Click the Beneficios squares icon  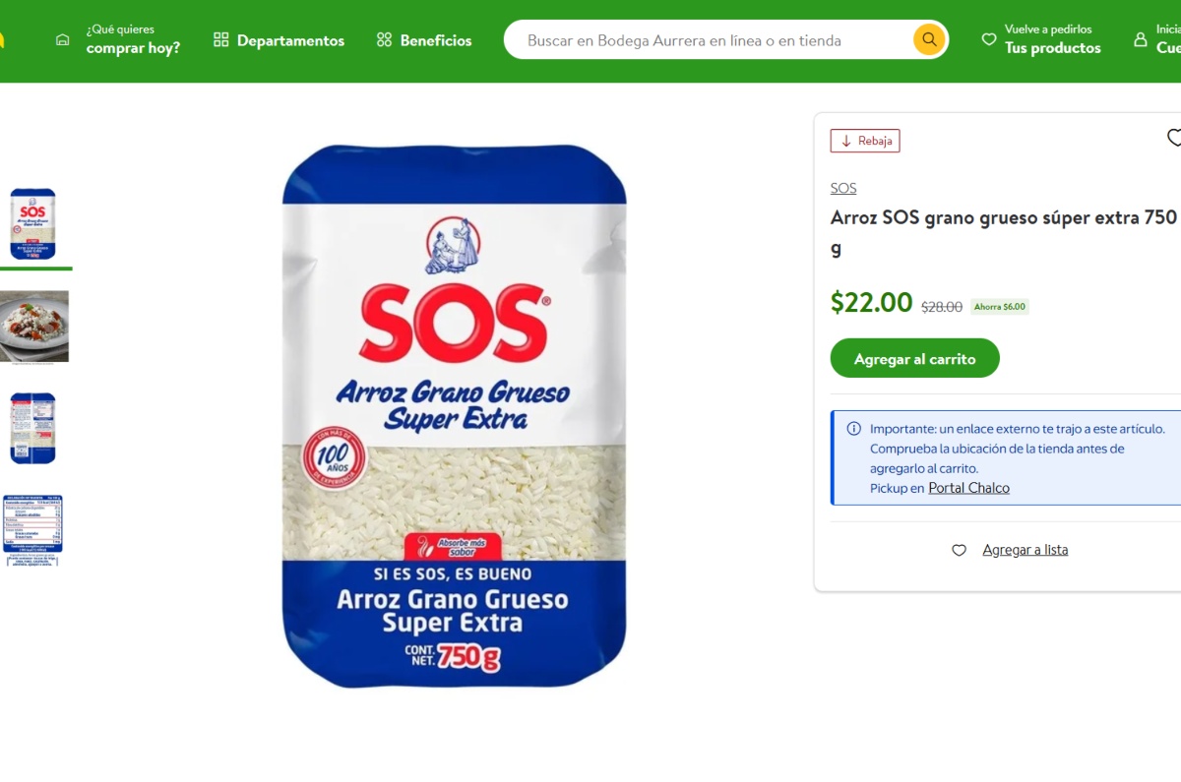383,39
